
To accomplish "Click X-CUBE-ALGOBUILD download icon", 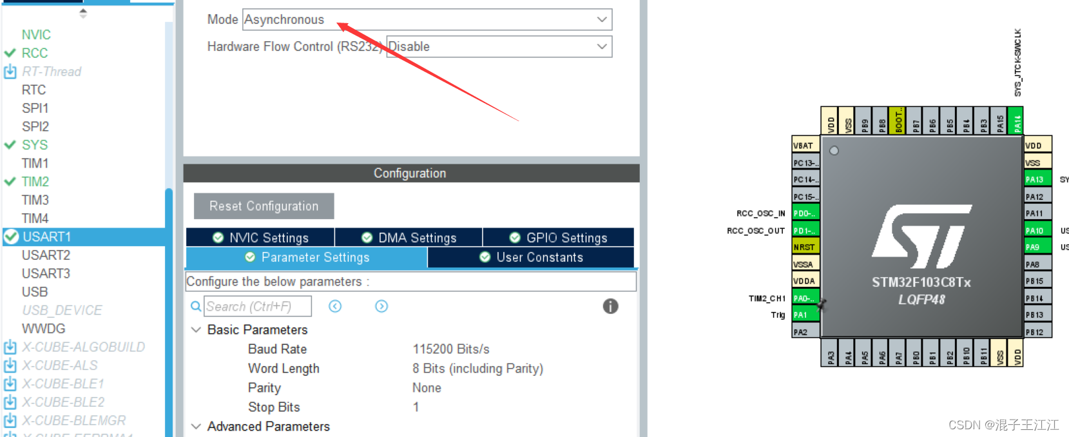I will (10, 347).
